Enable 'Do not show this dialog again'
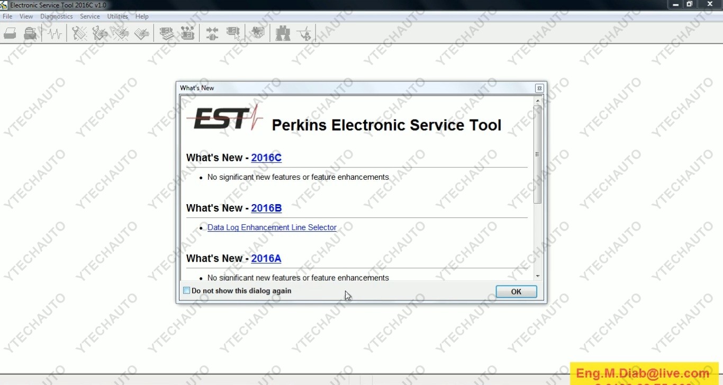The image size is (723, 385). 186,290
